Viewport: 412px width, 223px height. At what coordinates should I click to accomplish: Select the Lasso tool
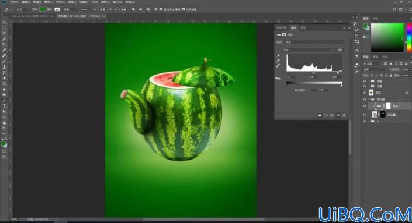[4, 33]
